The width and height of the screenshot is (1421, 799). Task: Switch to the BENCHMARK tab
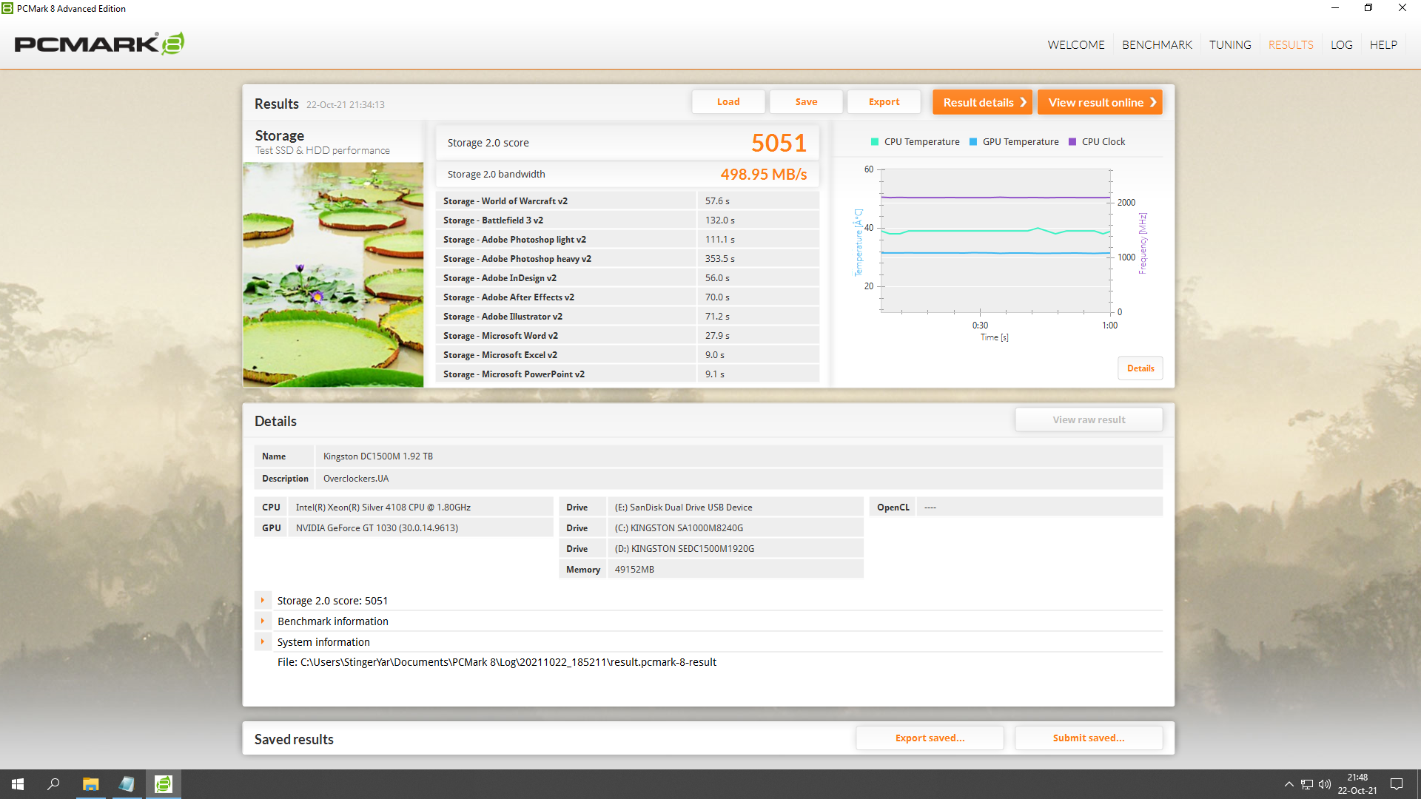pos(1157,45)
